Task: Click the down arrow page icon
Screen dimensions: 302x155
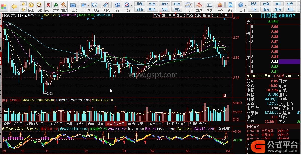Action: click(23, 10)
